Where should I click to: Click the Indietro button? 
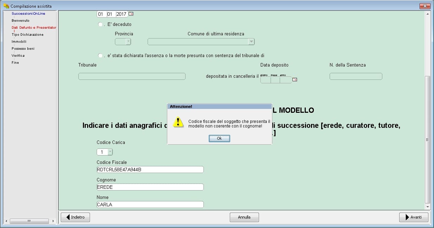tap(75, 217)
